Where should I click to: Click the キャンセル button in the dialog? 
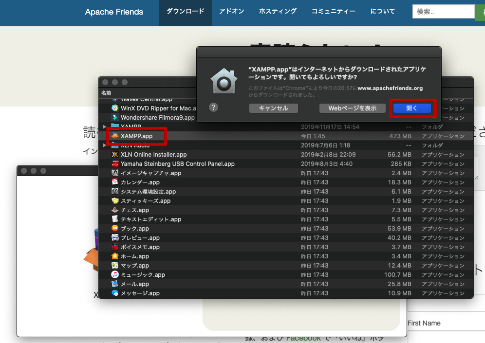[x=274, y=108]
